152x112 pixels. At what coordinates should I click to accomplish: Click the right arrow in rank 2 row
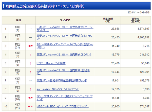[30, 37]
